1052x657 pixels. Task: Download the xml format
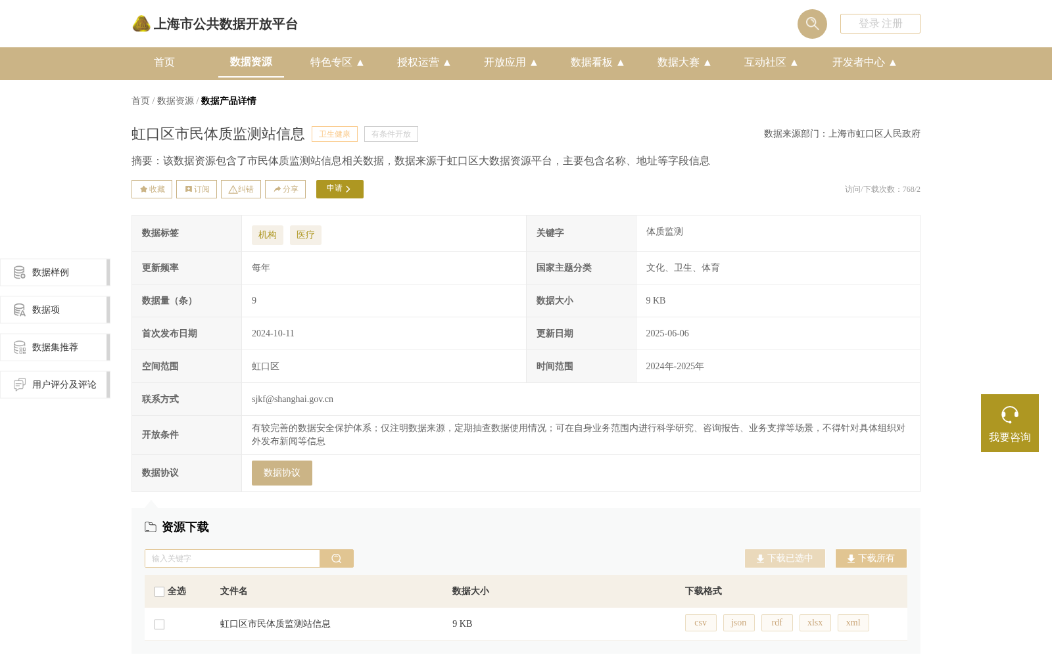click(853, 623)
